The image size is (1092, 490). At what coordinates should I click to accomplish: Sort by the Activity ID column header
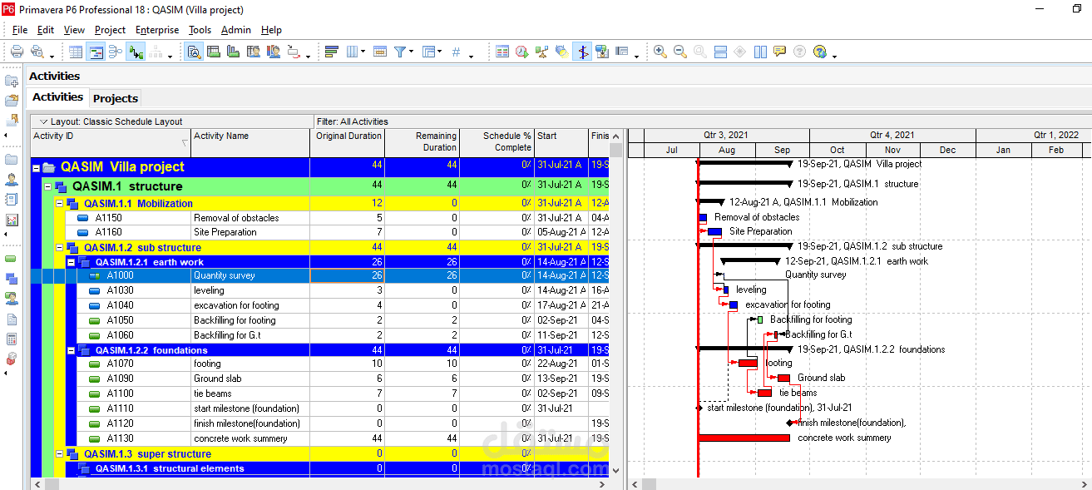[x=111, y=142]
